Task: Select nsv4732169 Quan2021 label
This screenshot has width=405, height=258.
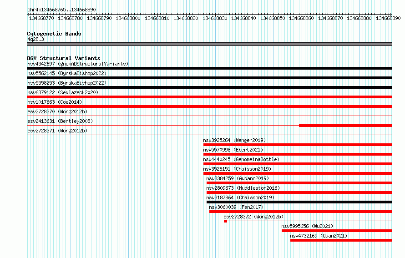Action: pos(319,236)
